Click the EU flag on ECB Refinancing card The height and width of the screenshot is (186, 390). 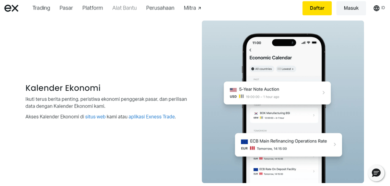(x=244, y=141)
